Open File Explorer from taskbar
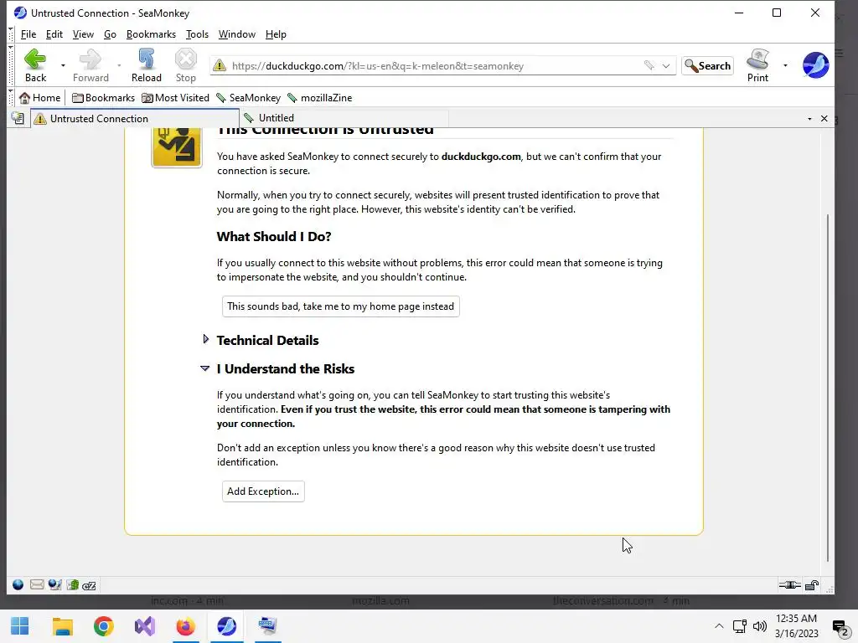The width and height of the screenshot is (858, 643). pyautogui.click(x=62, y=626)
